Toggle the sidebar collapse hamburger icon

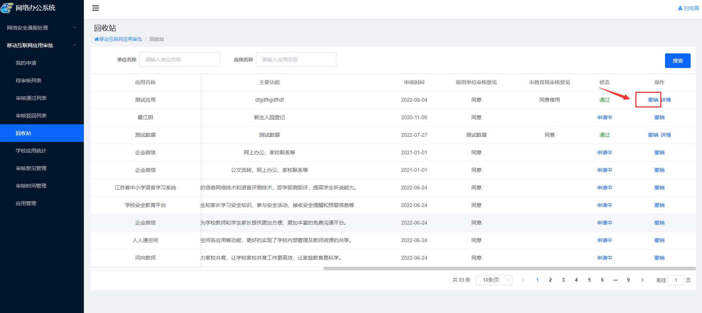(96, 8)
